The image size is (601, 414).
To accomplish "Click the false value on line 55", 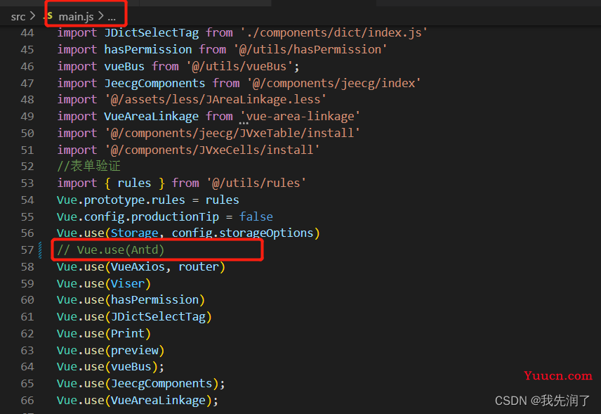I will pos(256,216).
